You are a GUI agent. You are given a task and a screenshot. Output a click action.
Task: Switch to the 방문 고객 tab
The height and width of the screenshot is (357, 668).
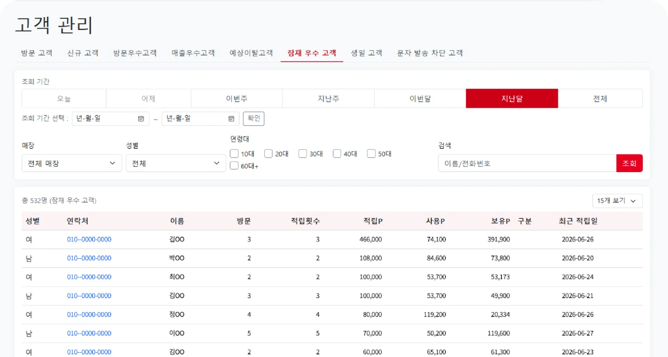[37, 53]
